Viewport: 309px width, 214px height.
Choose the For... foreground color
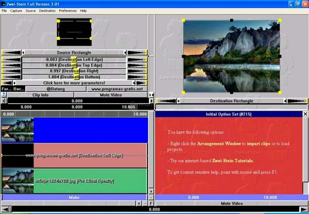click(7, 89)
